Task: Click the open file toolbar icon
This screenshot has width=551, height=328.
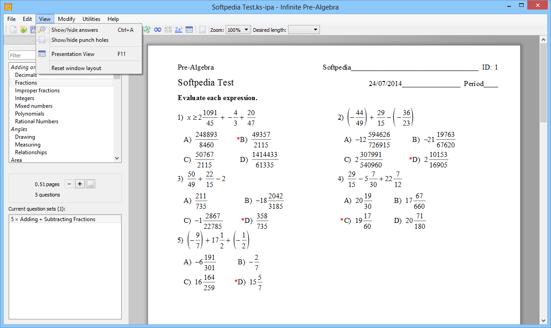Action: pyautogui.click(x=23, y=30)
